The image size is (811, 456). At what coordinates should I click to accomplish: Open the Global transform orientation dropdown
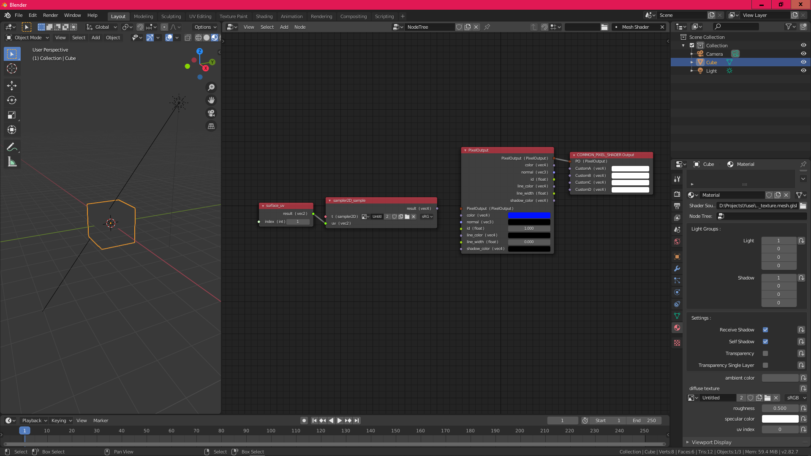pos(102,27)
